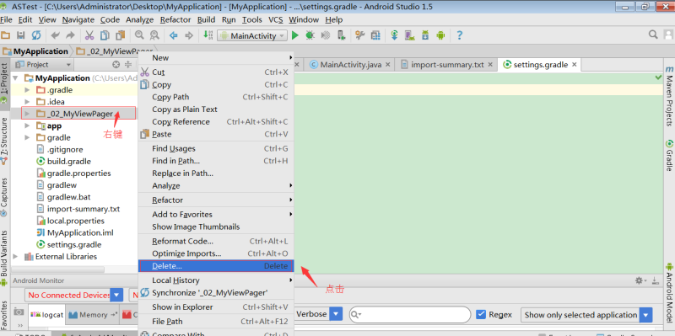675x336 pixels.
Task: Click the Debug app bug icon
Action: pos(310,35)
